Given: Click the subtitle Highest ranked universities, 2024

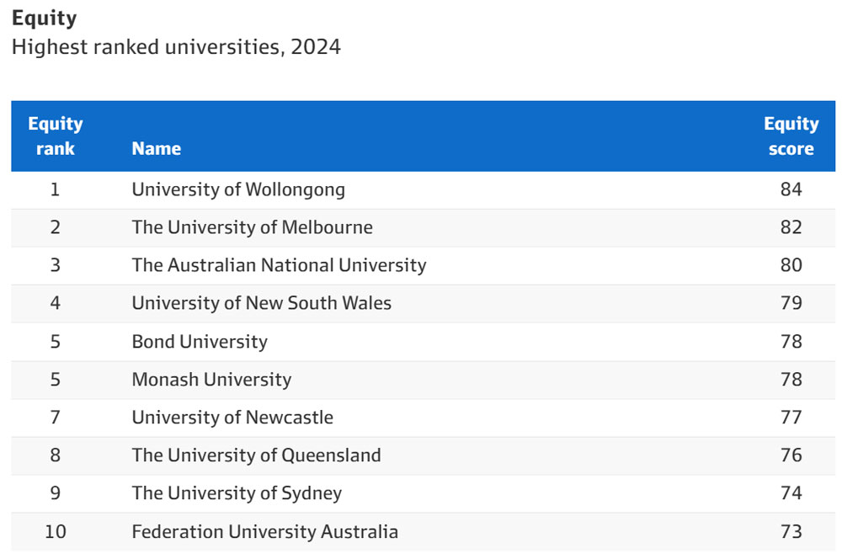Looking at the screenshot, I should pyautogui.click(x=176, y=47).
